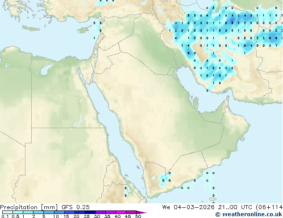Click the '0.1' legend scale label
283x218 pixels.
pyautogui.click(x=5, y=216)
